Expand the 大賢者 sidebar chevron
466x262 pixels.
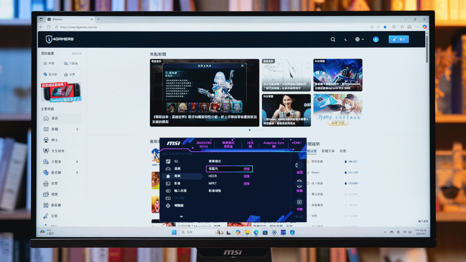pyautogui.click(x=77, y=162)
